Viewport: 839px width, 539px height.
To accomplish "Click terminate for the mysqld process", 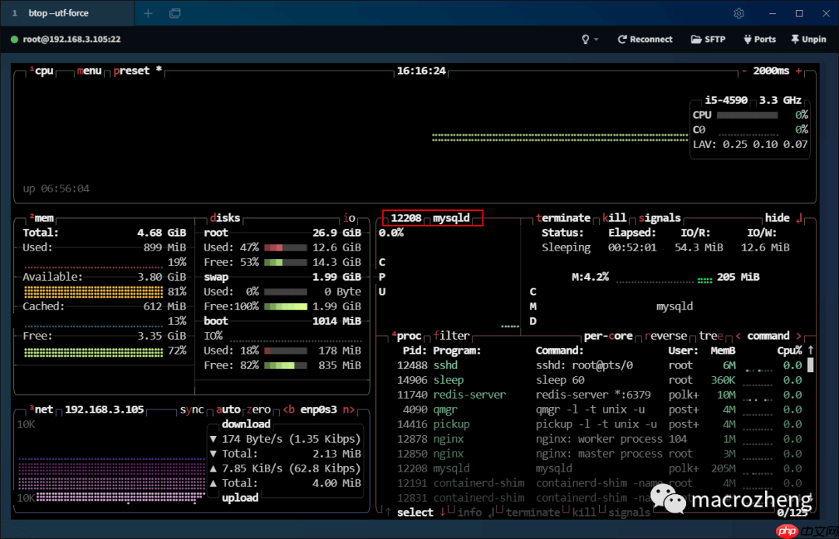I will click(x=563, y=218).
